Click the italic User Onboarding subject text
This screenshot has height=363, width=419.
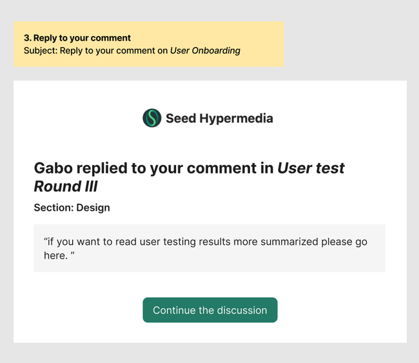point(205,50)
